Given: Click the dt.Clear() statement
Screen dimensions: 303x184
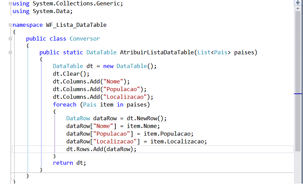Looking at the screenshot, I should [x=71, y=74].
